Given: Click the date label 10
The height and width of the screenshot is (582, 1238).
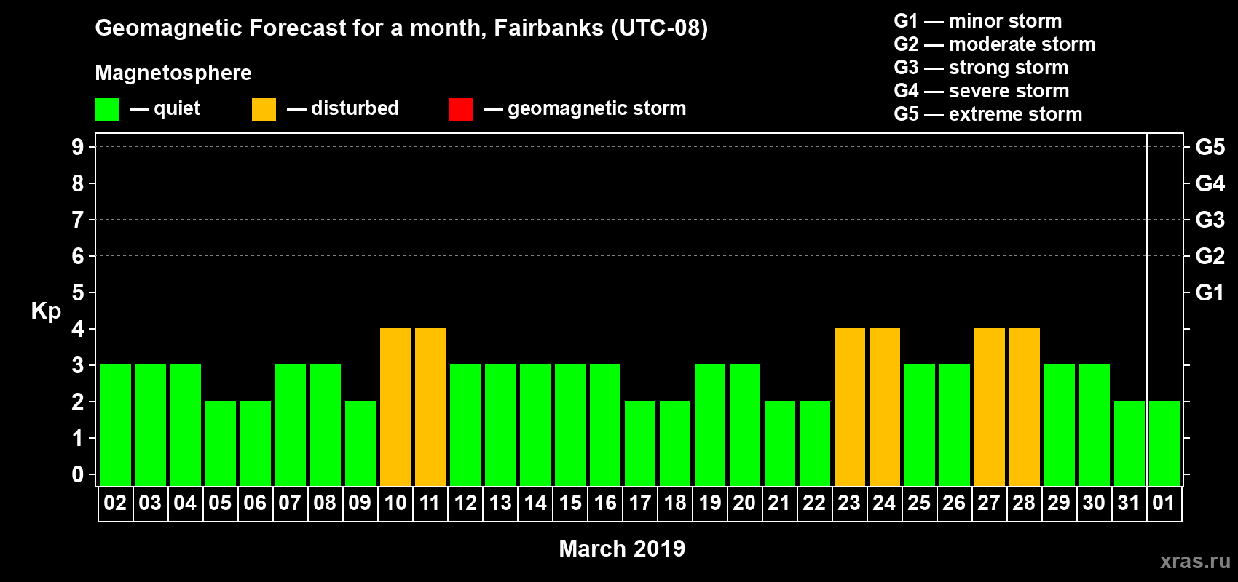Looking at the screenshot, I should tap(395, 503).
